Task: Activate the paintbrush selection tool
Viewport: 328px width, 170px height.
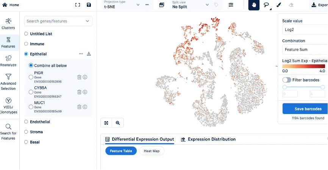Action: tap(279, 5)
